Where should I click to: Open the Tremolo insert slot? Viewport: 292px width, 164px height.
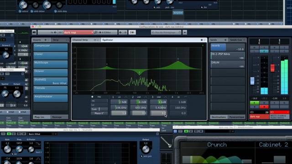coord(51,89)
